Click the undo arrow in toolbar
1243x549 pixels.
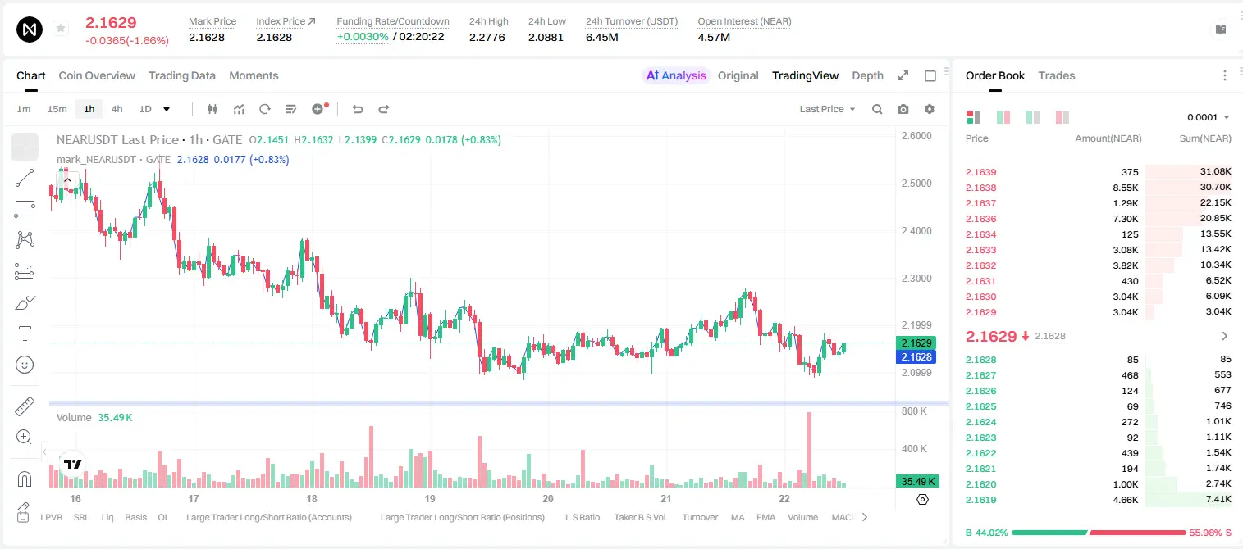coord(358,109)
